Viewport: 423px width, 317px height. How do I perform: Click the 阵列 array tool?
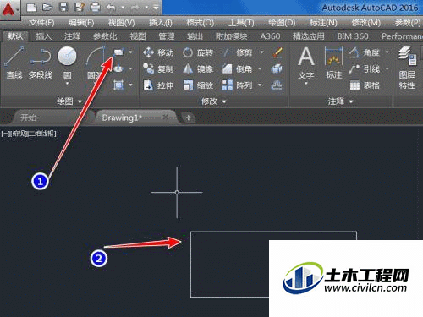coord(237,85)
